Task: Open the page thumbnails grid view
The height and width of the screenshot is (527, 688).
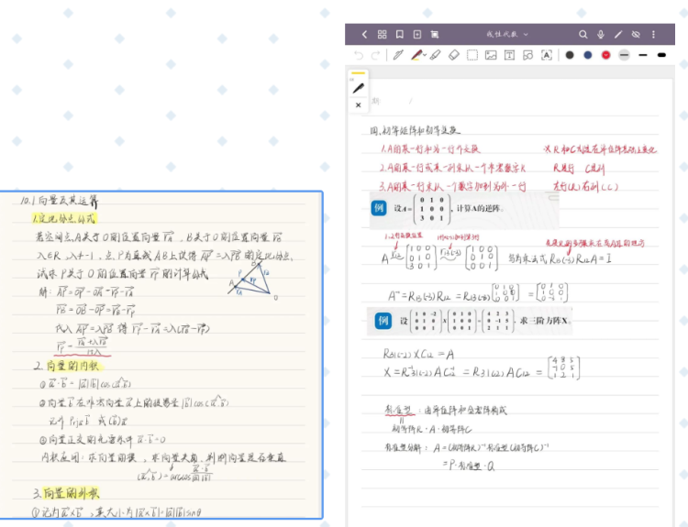Action: (x=383, y=34)
